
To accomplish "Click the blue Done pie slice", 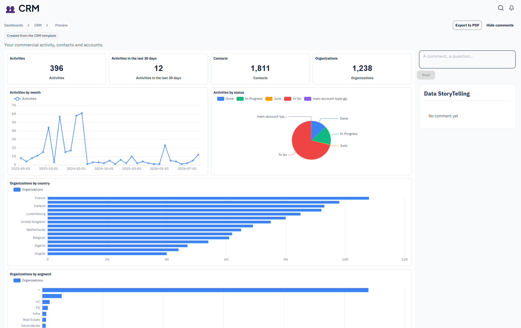I will click(316, 129).
